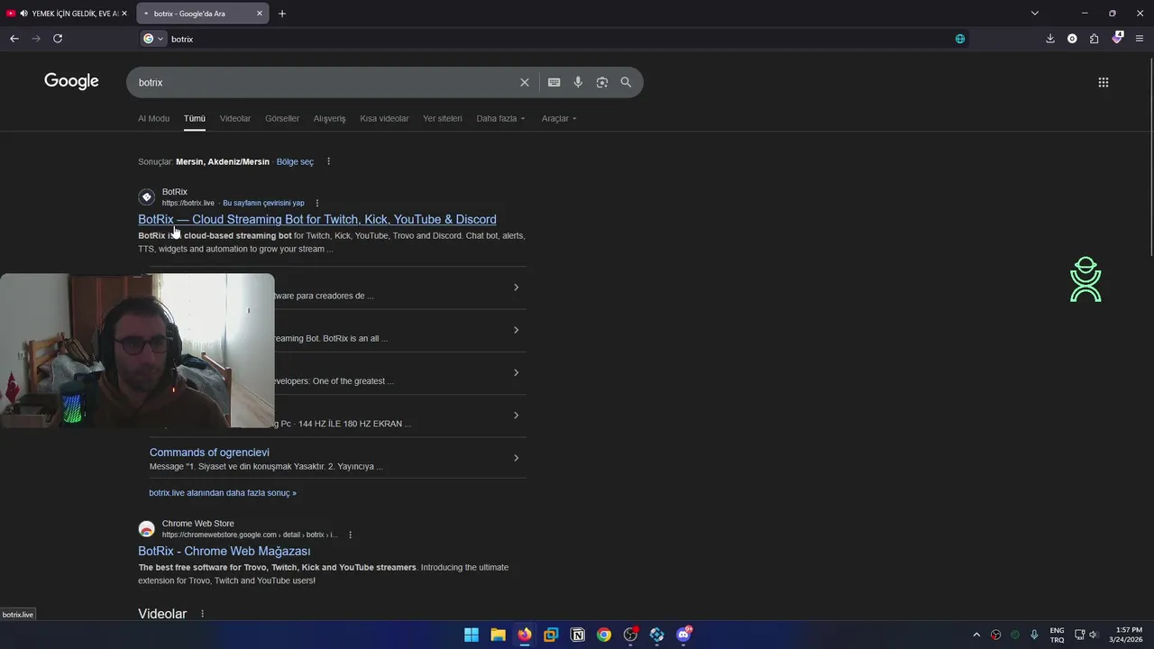
Task: Switch to Alışveriş results tab
Action: (329, 118)
